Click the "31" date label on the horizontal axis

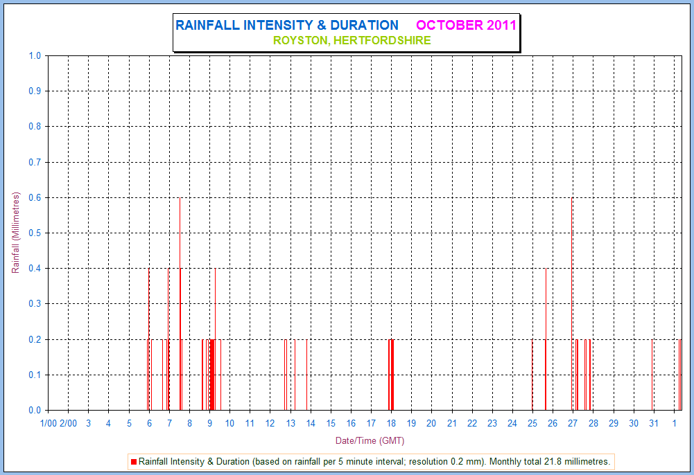pos(654,423)
